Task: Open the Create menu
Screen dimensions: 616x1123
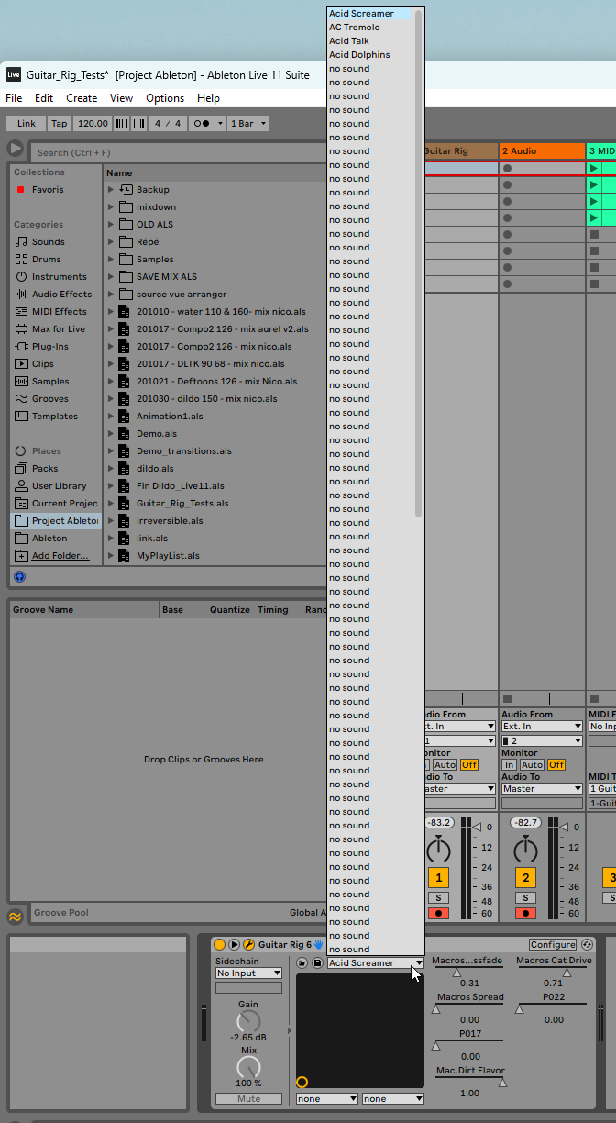Action: coord(82,98)
